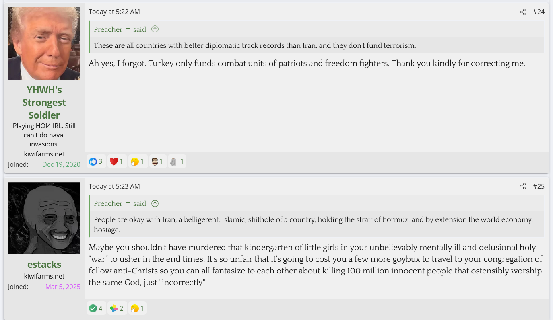
Task: Click the Today at 5:23 AM timestamp
Action: point(114,186)
